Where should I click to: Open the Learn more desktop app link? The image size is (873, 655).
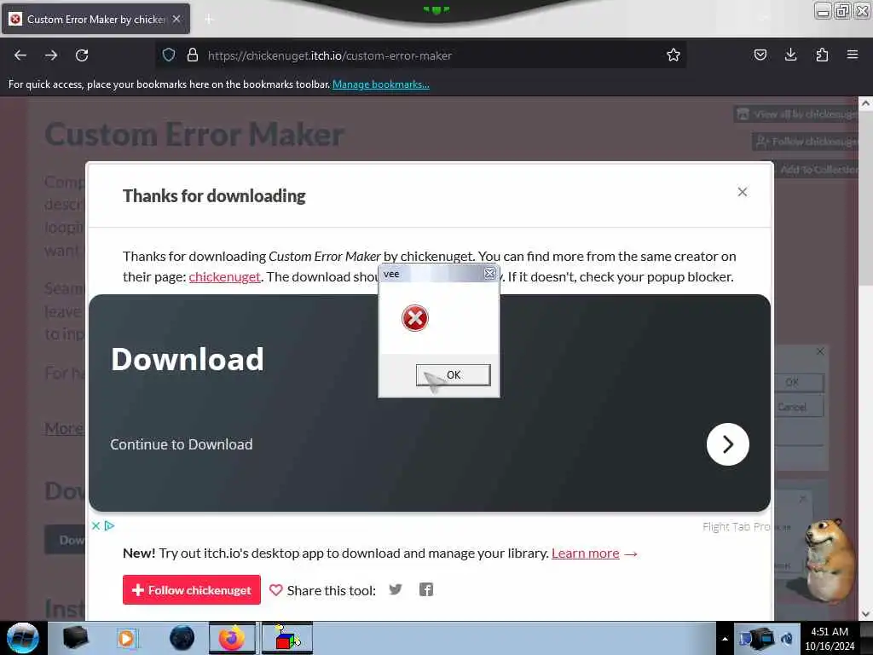point(585,553)
